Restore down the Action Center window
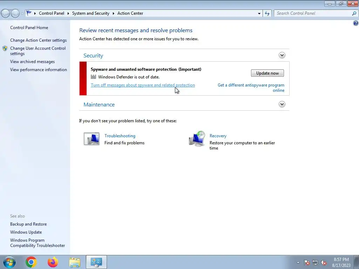The height and width of the screenshot is (269, 359). click(341, 4)
